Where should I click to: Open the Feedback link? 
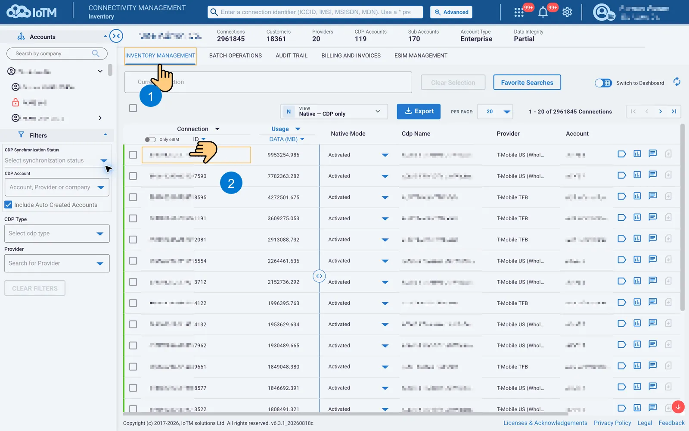(671, 423)
